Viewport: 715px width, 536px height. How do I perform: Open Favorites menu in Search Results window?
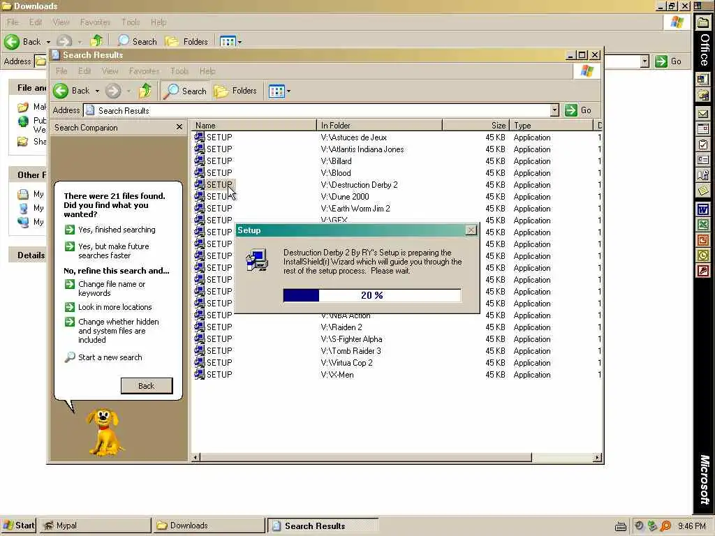tap(144, 71)
